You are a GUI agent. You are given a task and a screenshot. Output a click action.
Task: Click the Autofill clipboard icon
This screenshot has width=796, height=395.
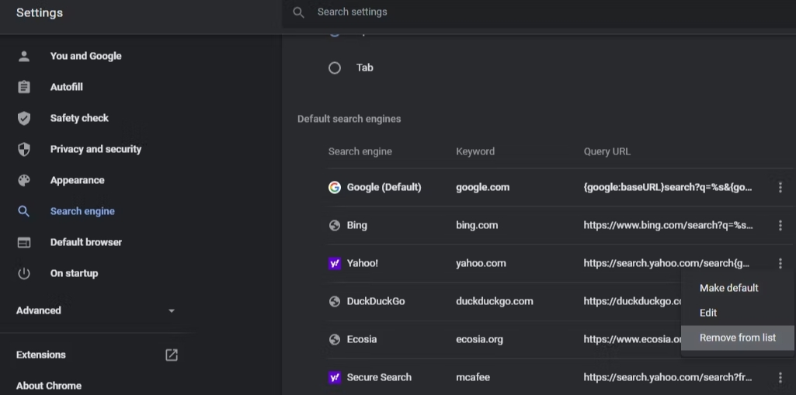[24, 87]
